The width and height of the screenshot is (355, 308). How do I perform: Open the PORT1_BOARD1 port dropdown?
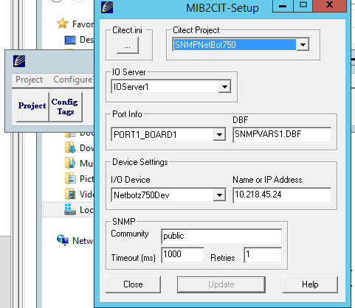pos(219,134)
